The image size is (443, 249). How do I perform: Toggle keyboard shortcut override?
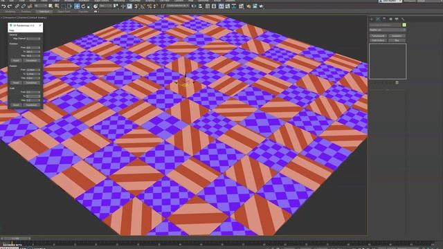click(129, 6)
